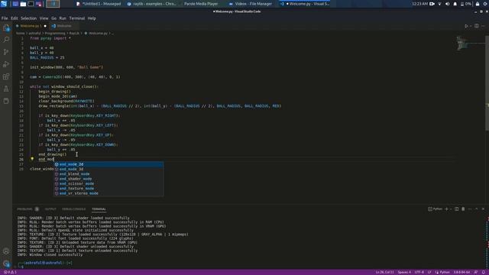This screenshot has height=275, width=489.
Task: Click the network icon in the top panel
Action: point(440,4)
